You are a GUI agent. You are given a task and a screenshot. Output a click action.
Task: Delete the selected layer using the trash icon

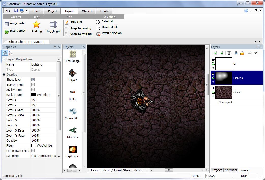(228, 53)
